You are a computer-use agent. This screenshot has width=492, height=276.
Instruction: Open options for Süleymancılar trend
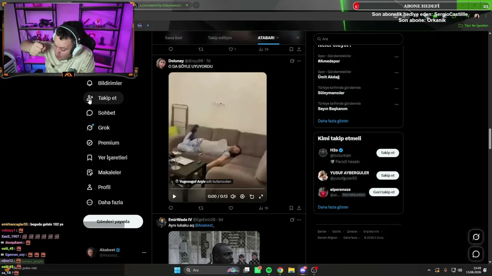click(x=396, y=89)
